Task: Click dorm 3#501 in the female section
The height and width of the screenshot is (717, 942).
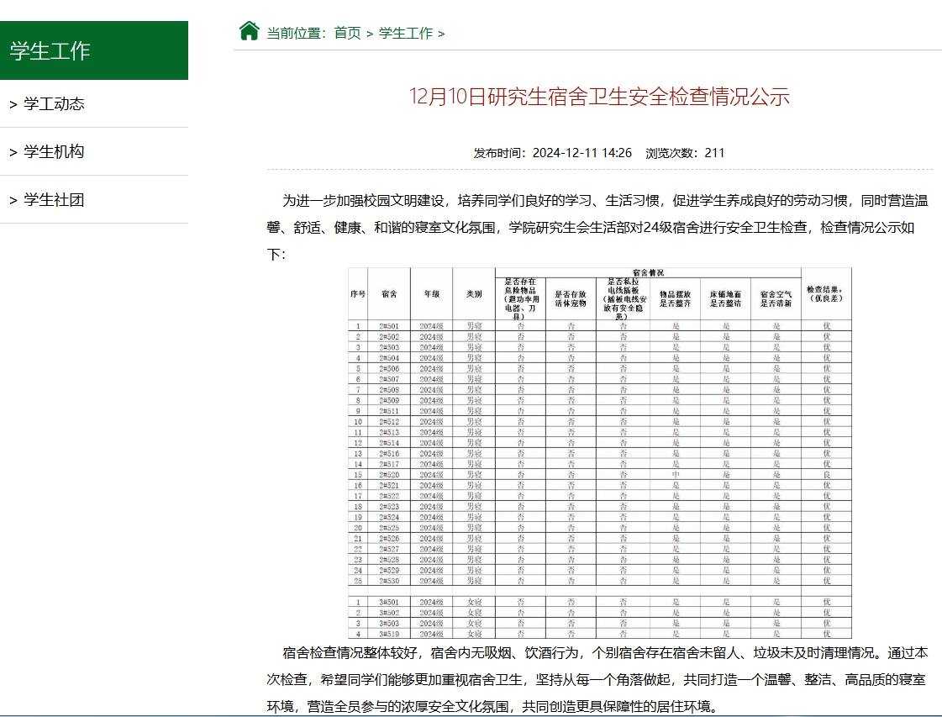Action: (x=389, y=602)
